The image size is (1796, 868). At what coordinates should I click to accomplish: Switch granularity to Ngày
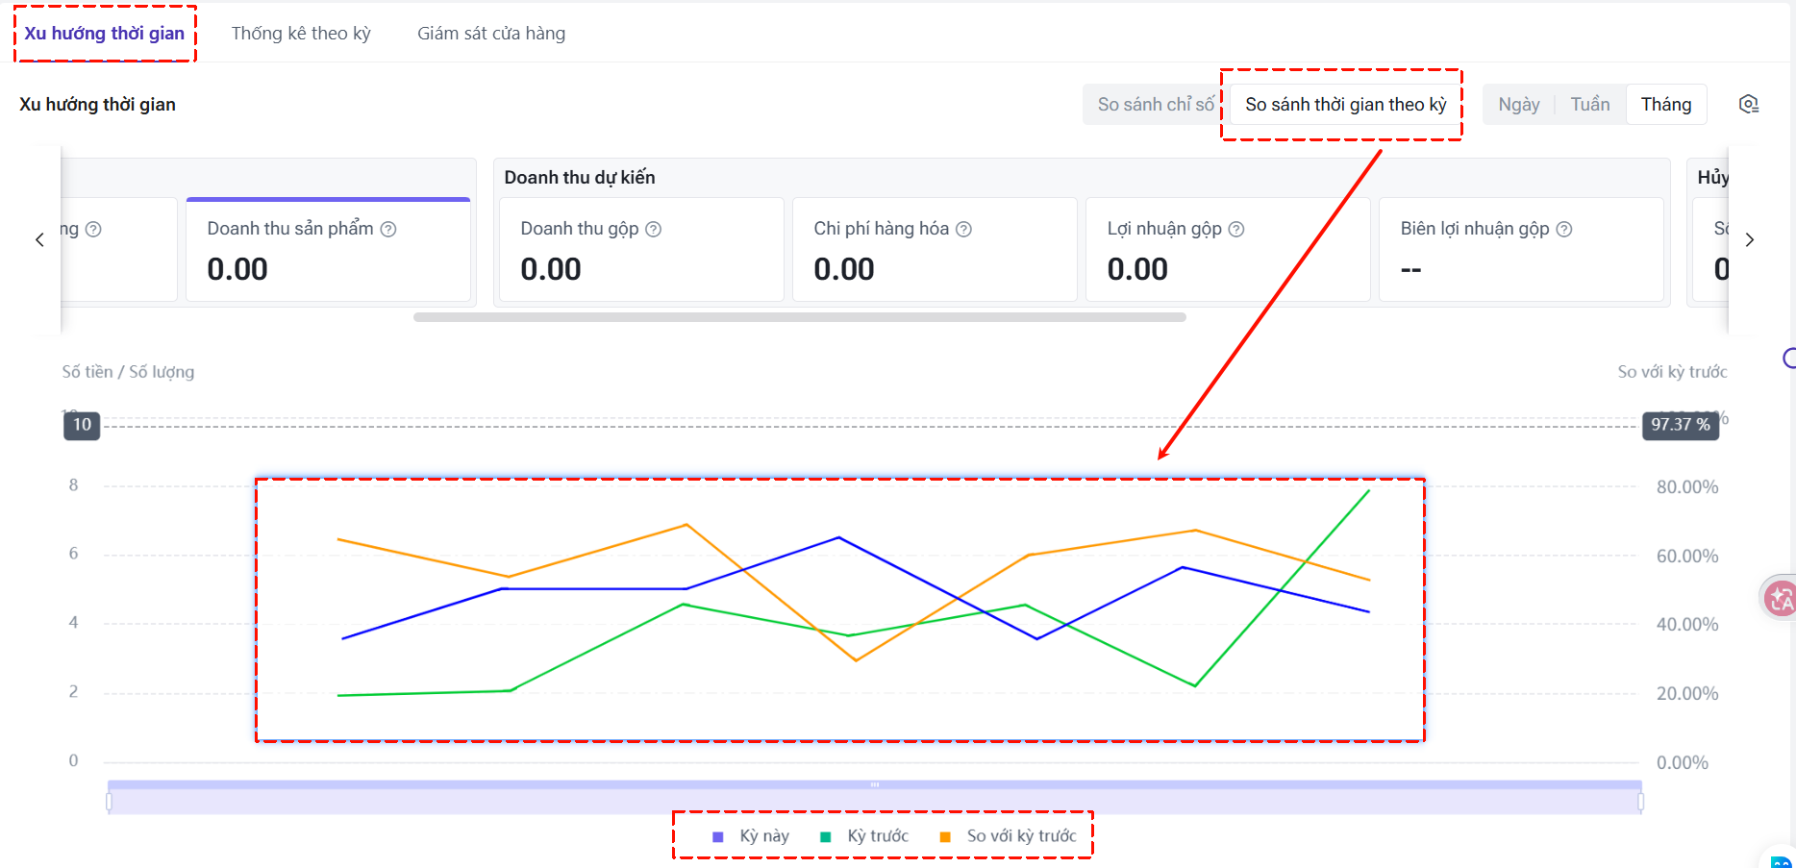point(1518,105)
